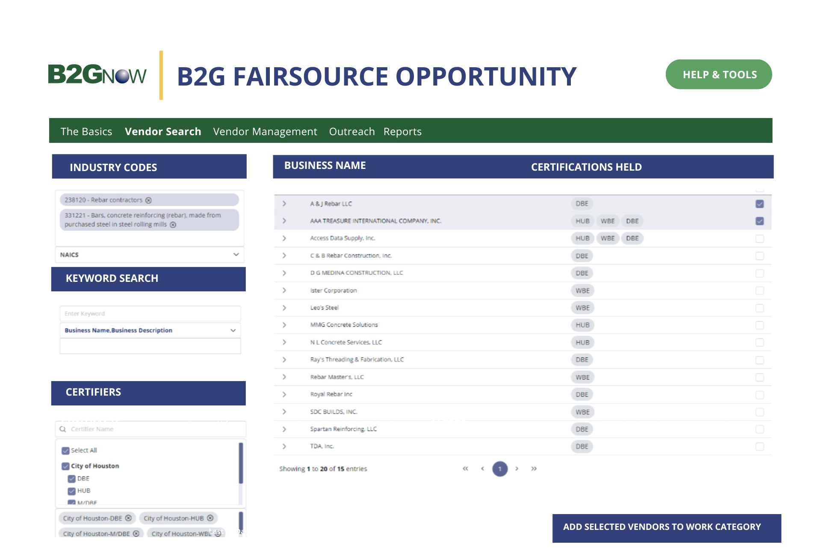Remove the 331221 steel rolling mills code
Viewport: 821px width, 556px height.
point(174,224)
